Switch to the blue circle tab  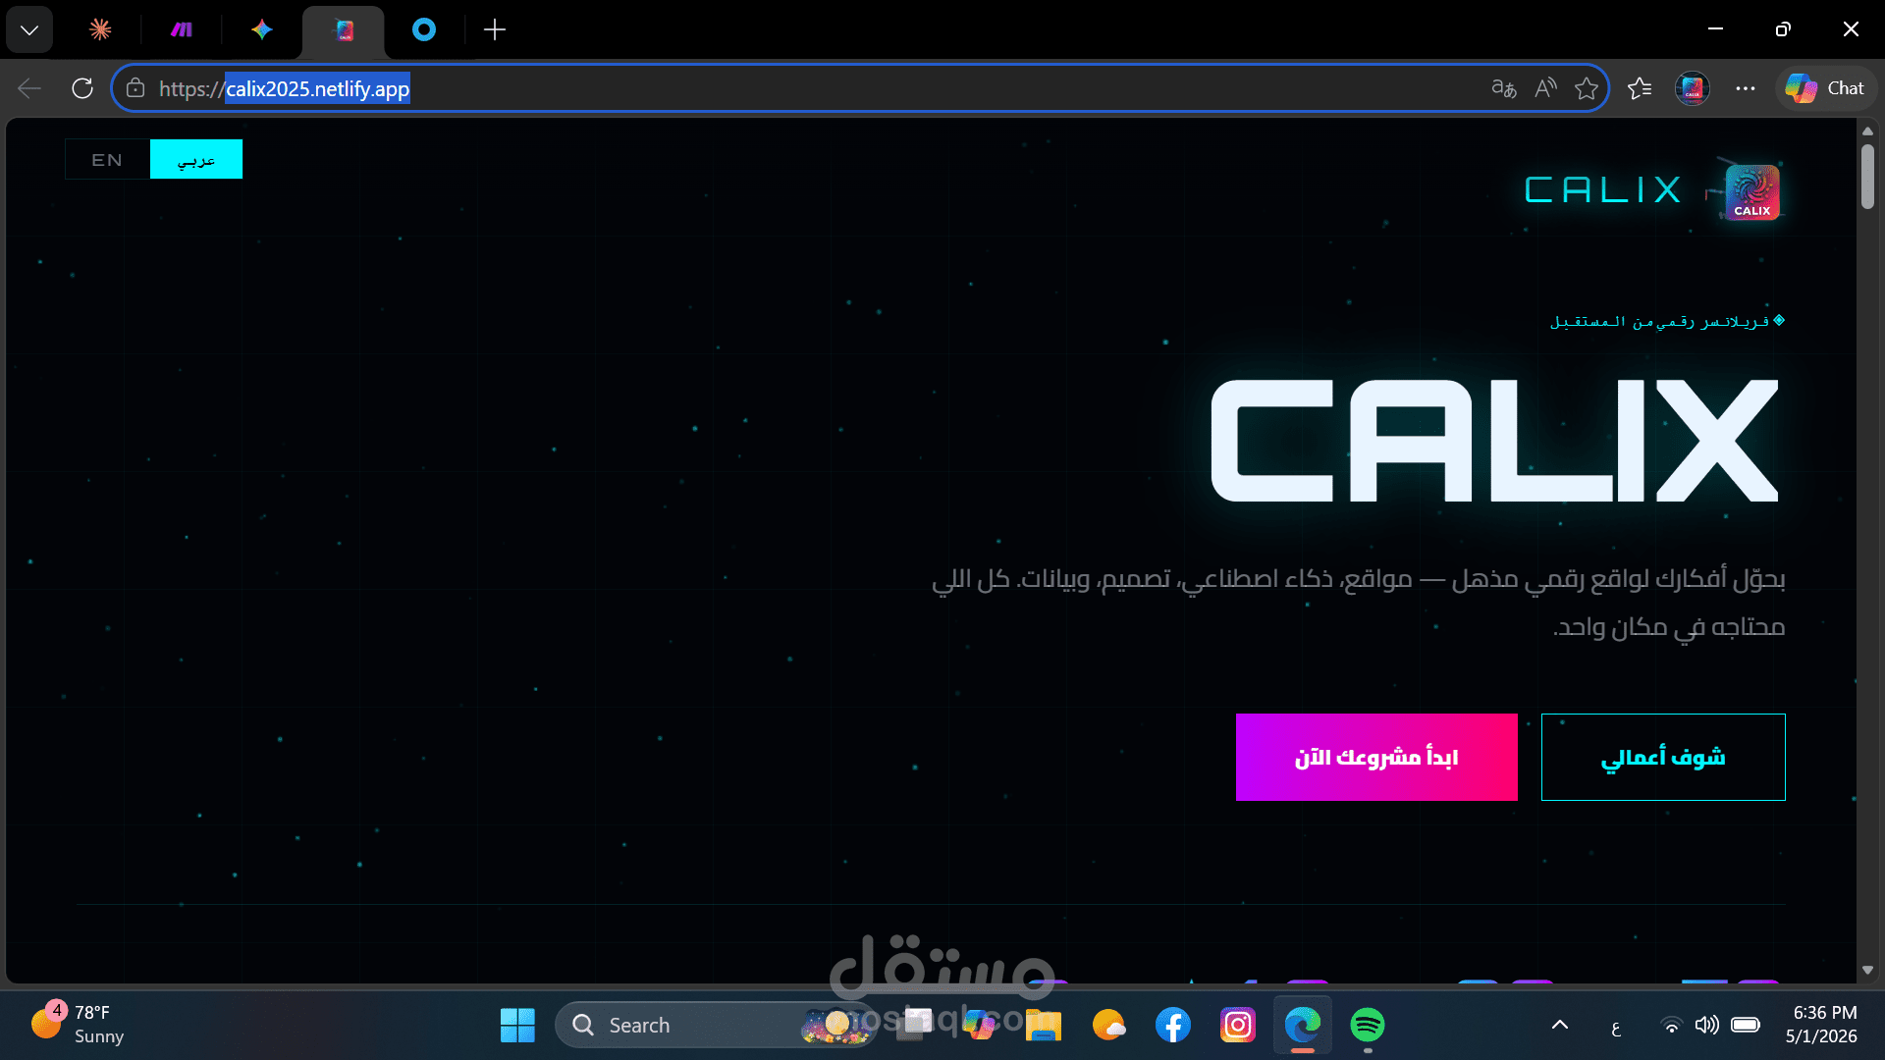coord(424,29)
